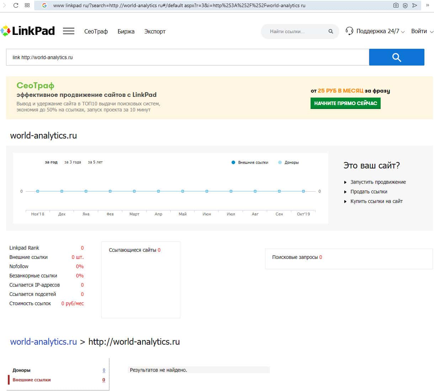Click the link query input field
This screenshot has height=391, width=434.
pos(187,57)
